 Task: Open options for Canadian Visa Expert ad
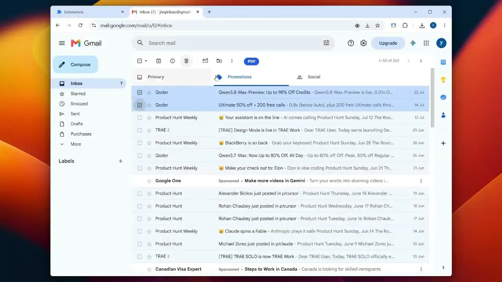[x=421, y=269]
